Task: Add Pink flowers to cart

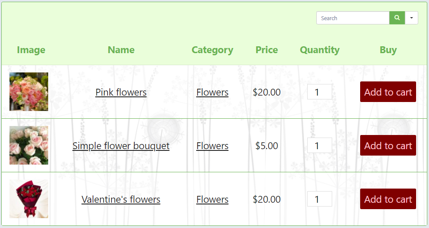Action: point(388,92)
